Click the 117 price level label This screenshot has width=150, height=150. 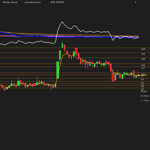(x=143, y=68)
